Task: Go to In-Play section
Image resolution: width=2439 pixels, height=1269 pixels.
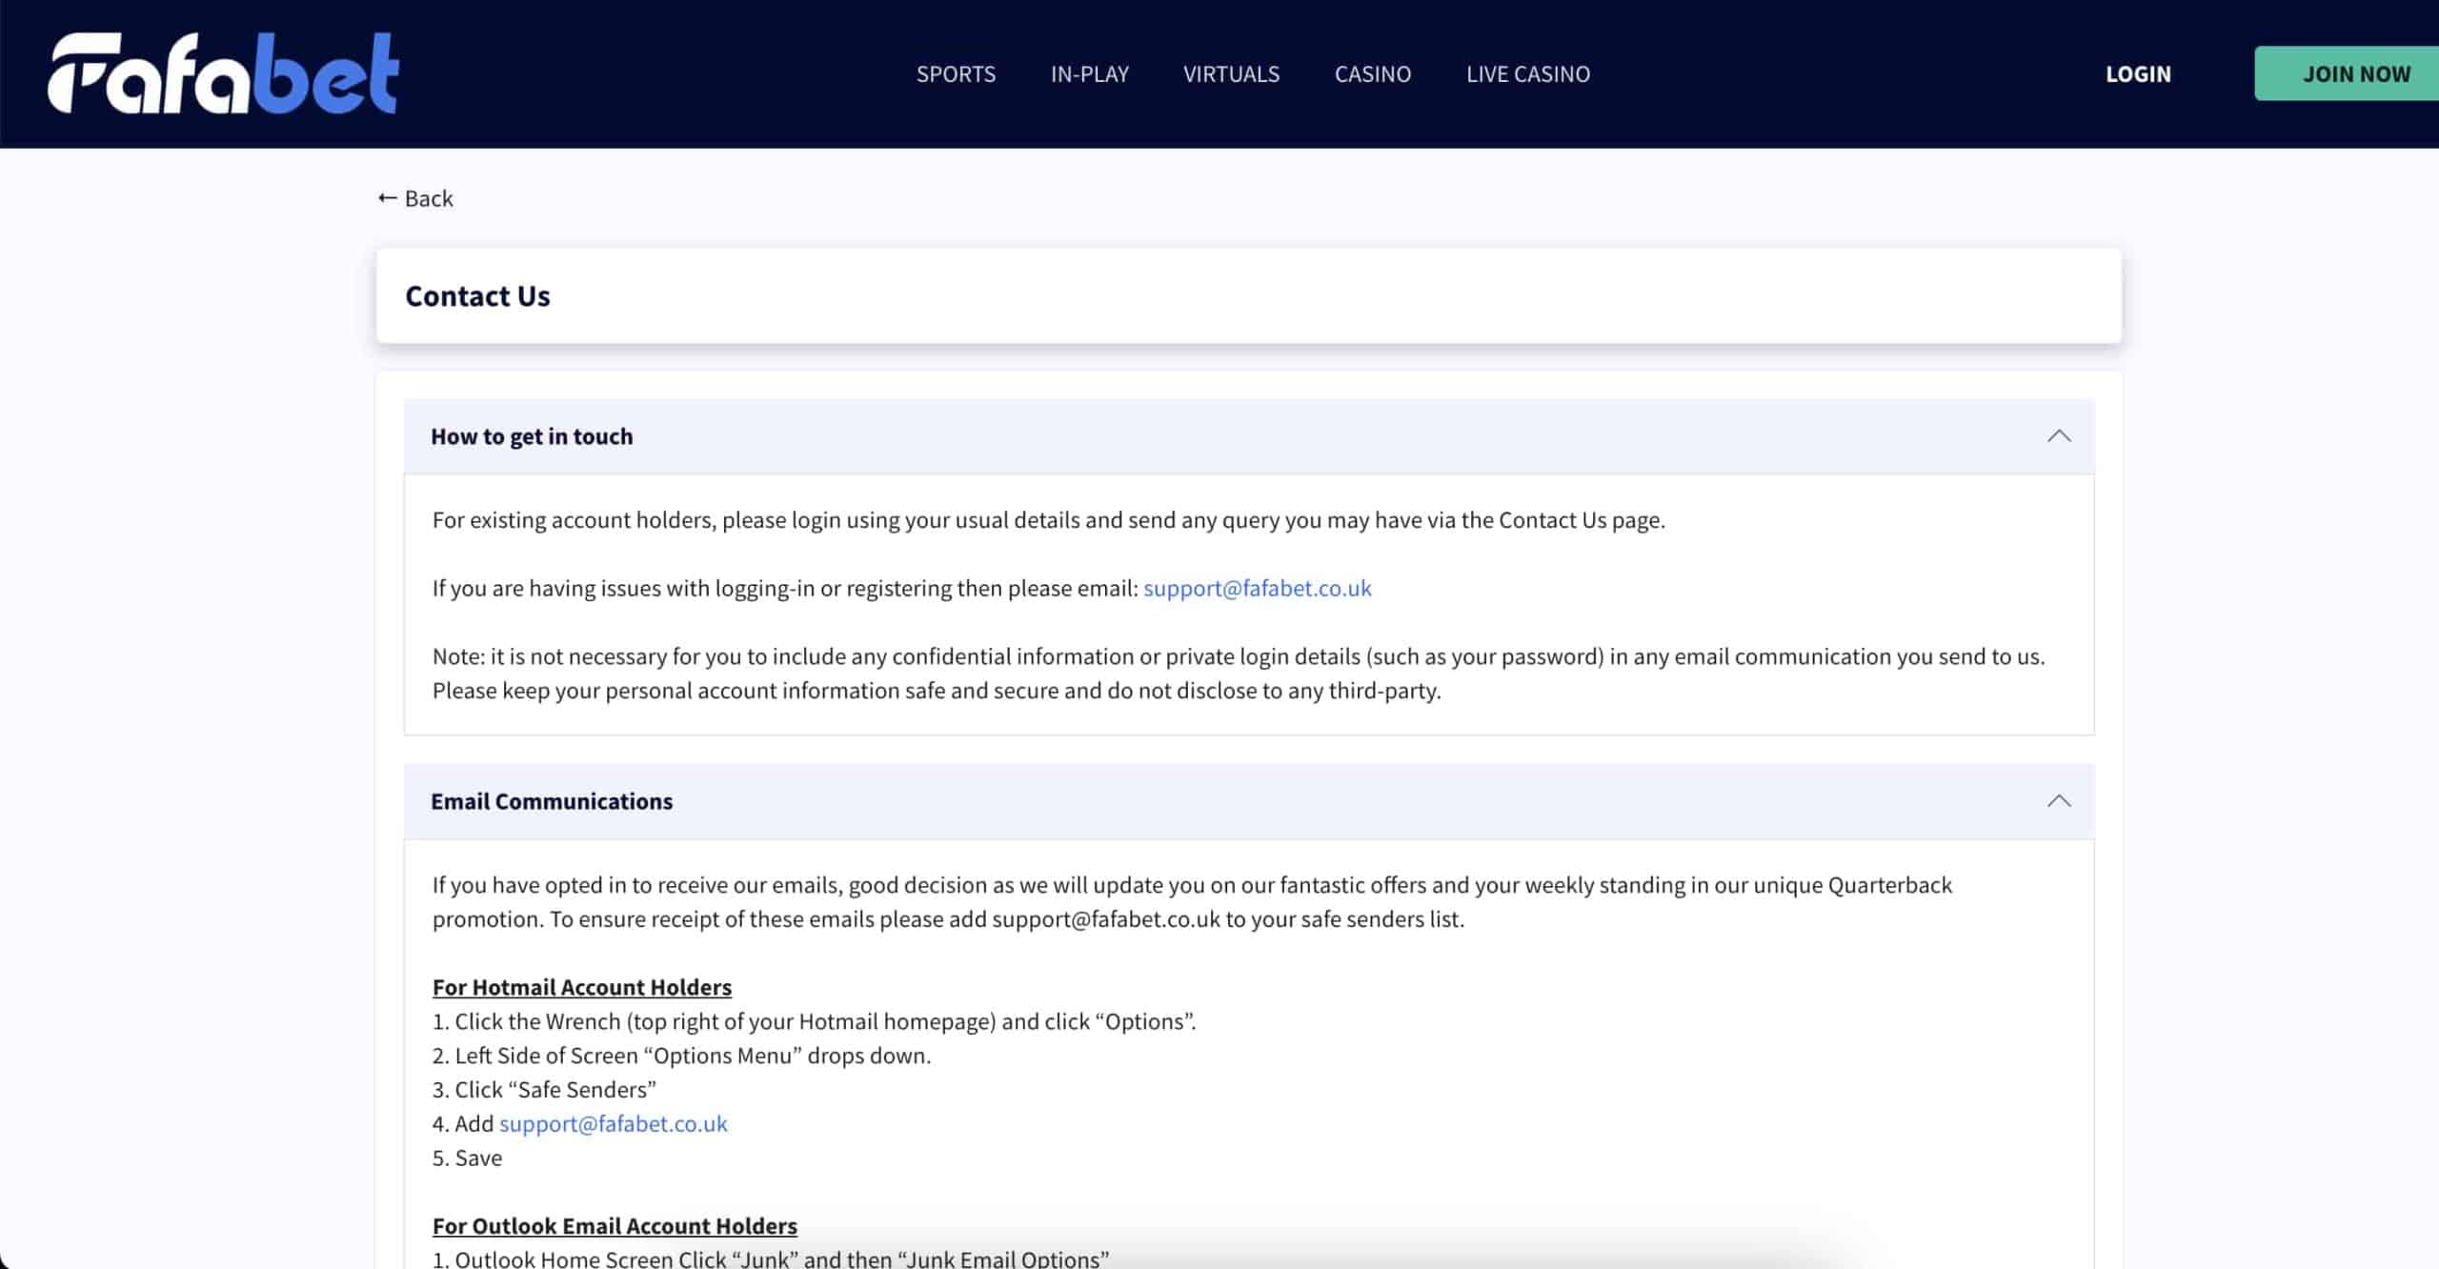Action: coord(1089,74)
